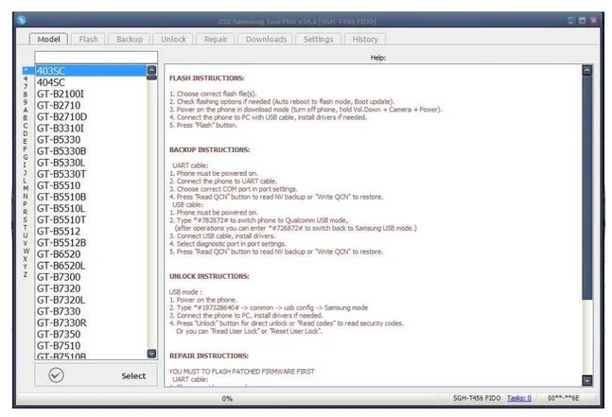This screenshot has height=417, width=612.
Task: Click the BACKUP INSTRUCTIONS heading
Action: (x=210, y=149)
